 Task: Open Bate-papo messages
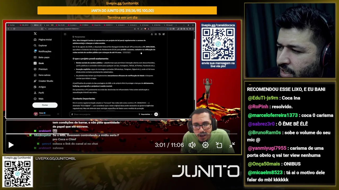[42, 57]
